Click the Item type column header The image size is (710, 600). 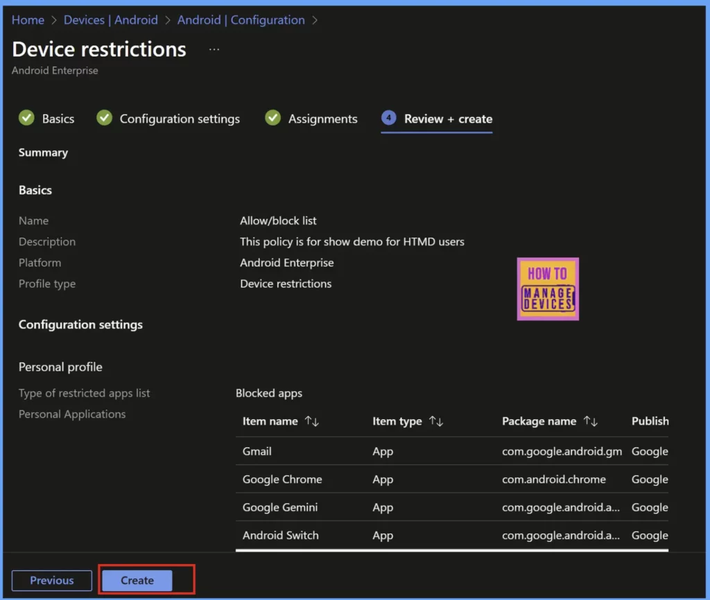coord(397,421)
